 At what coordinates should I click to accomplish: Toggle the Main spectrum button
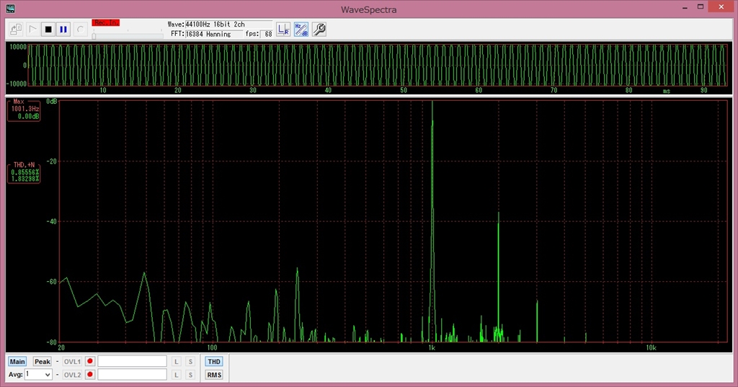pyautogui.click(x=17, y=362)
